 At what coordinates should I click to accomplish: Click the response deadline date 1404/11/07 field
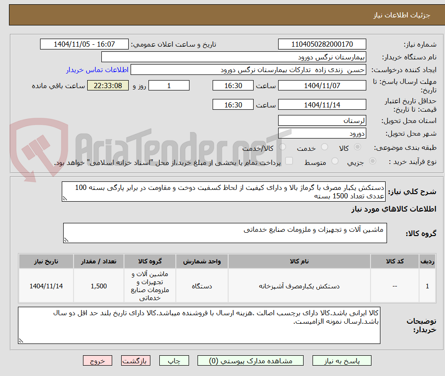(x=322, y=85)
